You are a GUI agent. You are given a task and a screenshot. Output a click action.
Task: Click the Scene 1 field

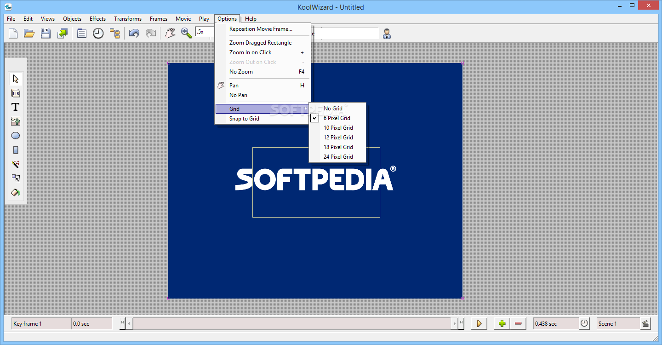click(618, 323)
